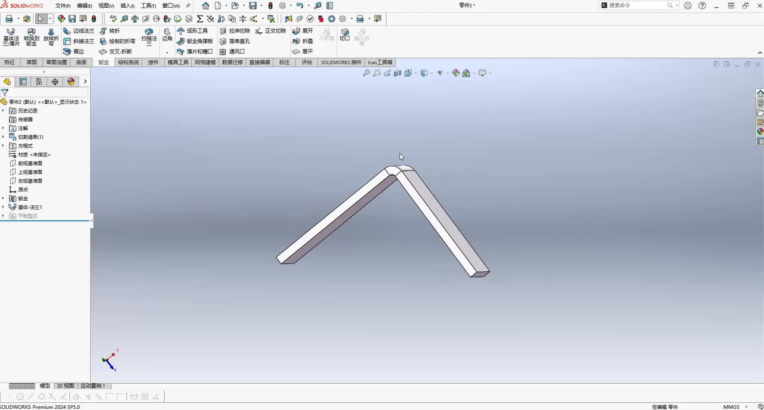764x410 pixels.
Task: Expand the 方程式 equations node
Action: click(3, 146)
